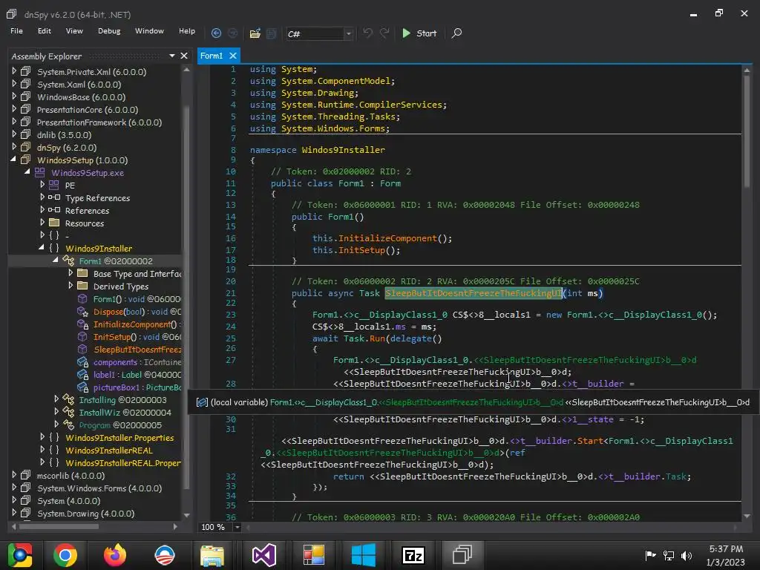
Task: Expand the dnlib (3.5.0.0) node
Action: [x=14, y=134]
